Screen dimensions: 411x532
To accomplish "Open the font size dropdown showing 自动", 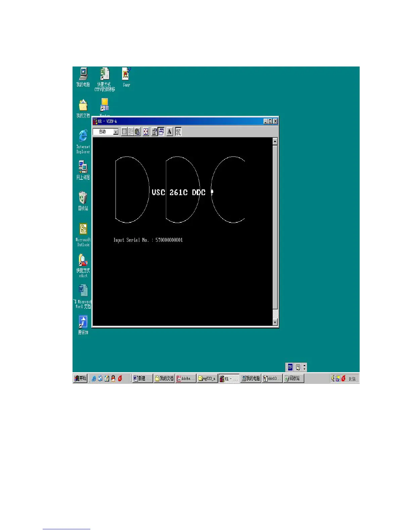I will click(106, 132).
